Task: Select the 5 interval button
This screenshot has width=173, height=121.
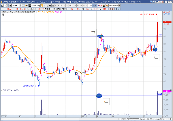Action: click(x=67, y=6)
